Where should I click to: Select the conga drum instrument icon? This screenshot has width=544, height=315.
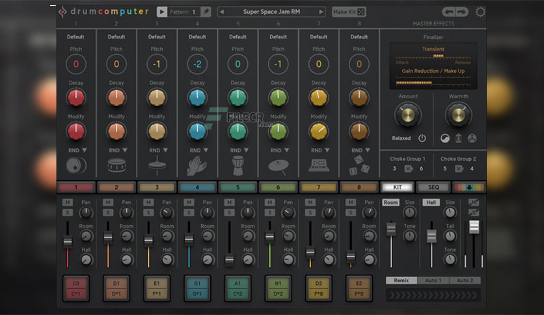click(x=238, y=165)
